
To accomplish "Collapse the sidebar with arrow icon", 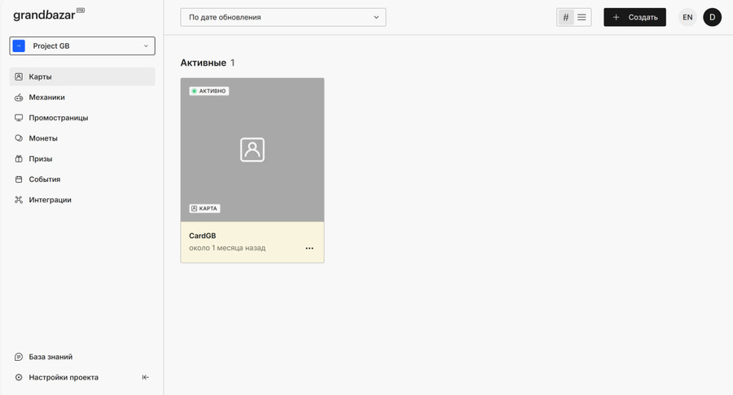I will [x=146, y=377].
